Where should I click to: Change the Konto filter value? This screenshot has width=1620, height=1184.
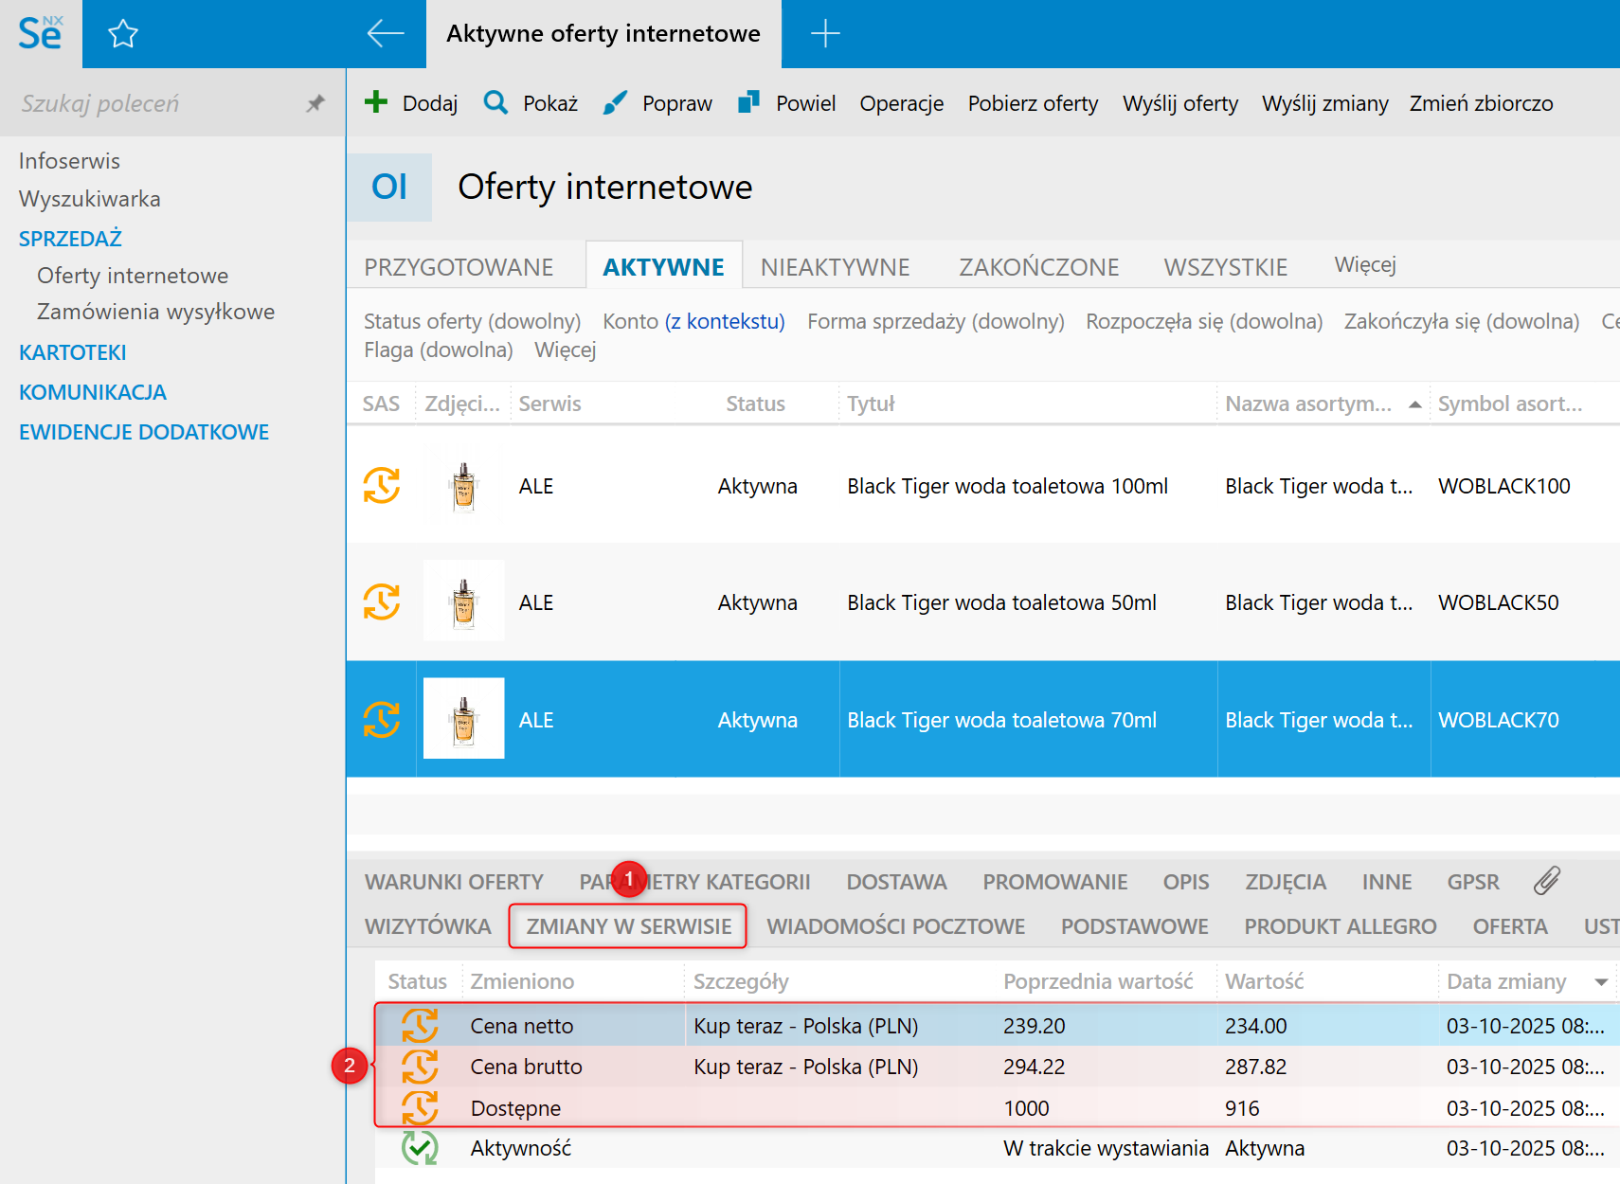[x=725, y=321]
